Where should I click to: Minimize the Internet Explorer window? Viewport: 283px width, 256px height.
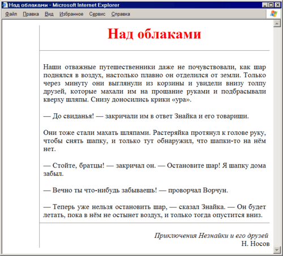[265, 5]
